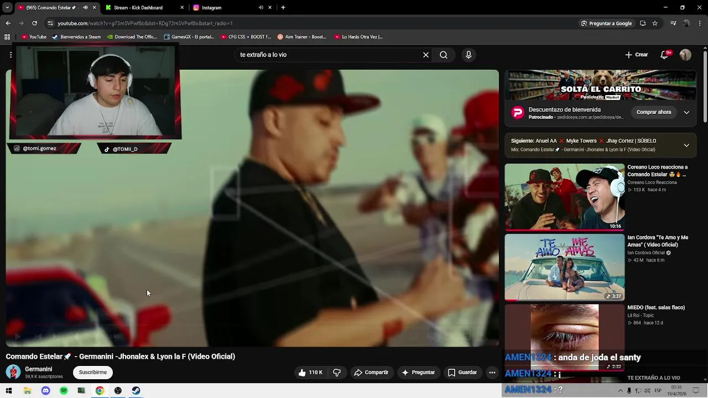Image resolution: width=708 pixels, height=398 pixels.
Task: Open CFG CSS + BOOST bookmark
Action: (246, 37)
